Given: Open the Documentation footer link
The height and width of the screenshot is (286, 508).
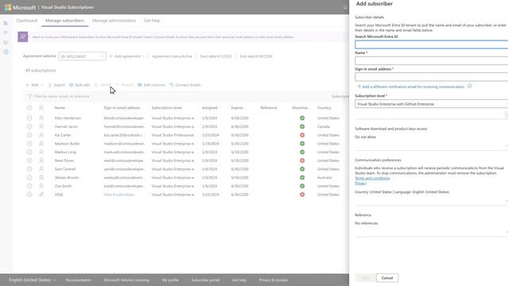Looking at the screenshot, I should (79, 280).
